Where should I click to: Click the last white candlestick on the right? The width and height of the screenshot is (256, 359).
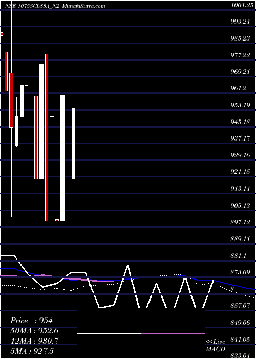tap(73, 144)
